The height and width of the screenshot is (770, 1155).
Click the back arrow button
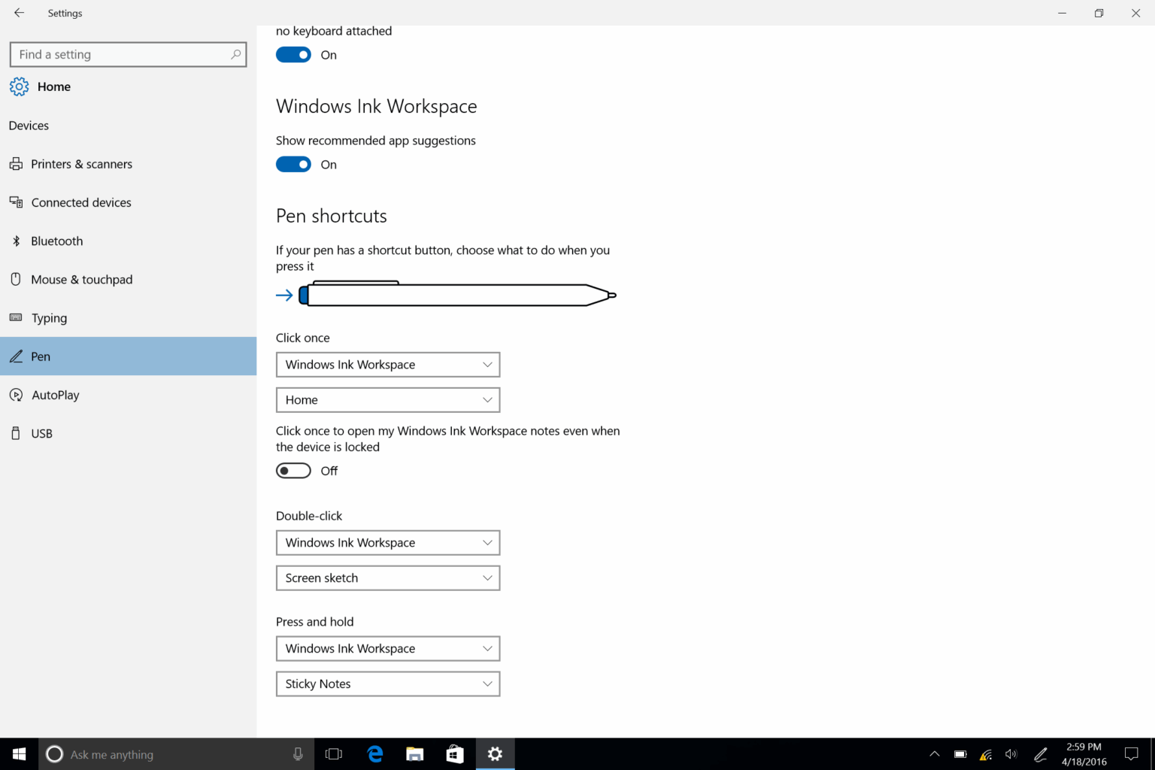click(19, 13)
